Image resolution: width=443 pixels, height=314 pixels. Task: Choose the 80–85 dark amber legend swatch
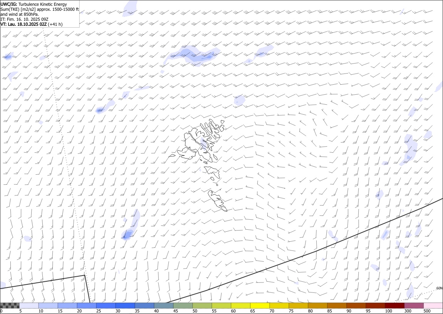[x=317, y=306]
